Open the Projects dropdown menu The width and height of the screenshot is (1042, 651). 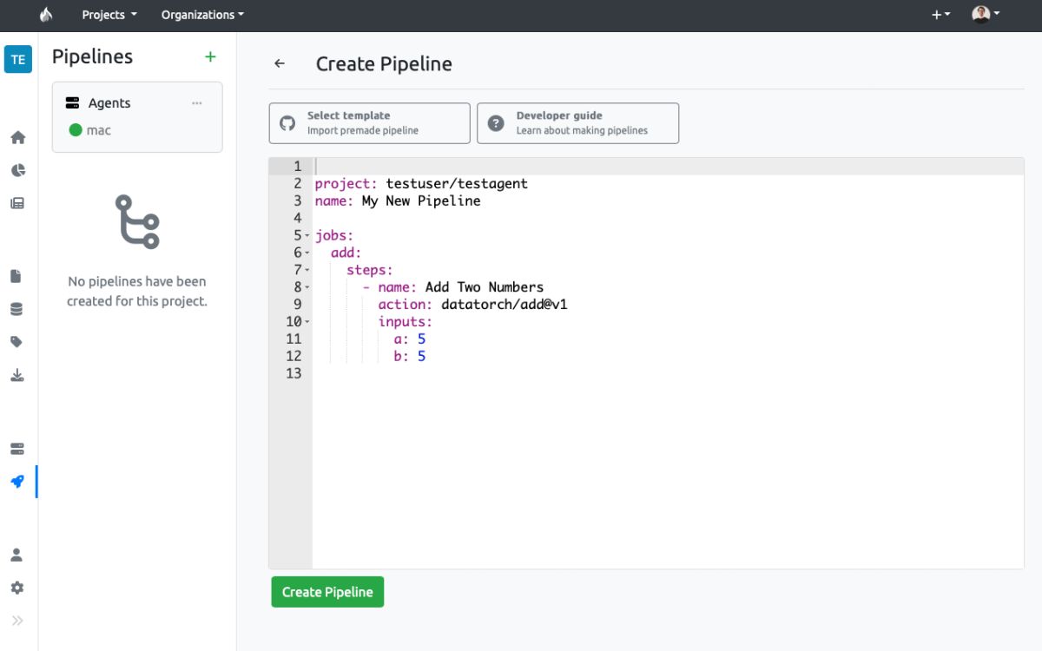(109, 15)
